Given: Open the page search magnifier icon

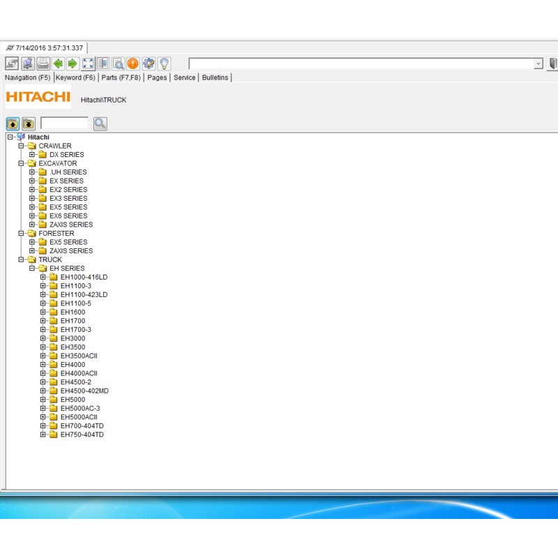Looking at the screenshot, I should point(118,63).
